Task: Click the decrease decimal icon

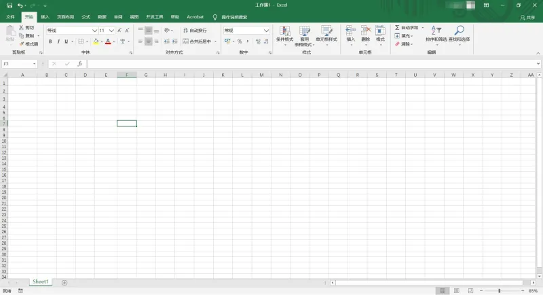Action: tap(266, 41)
